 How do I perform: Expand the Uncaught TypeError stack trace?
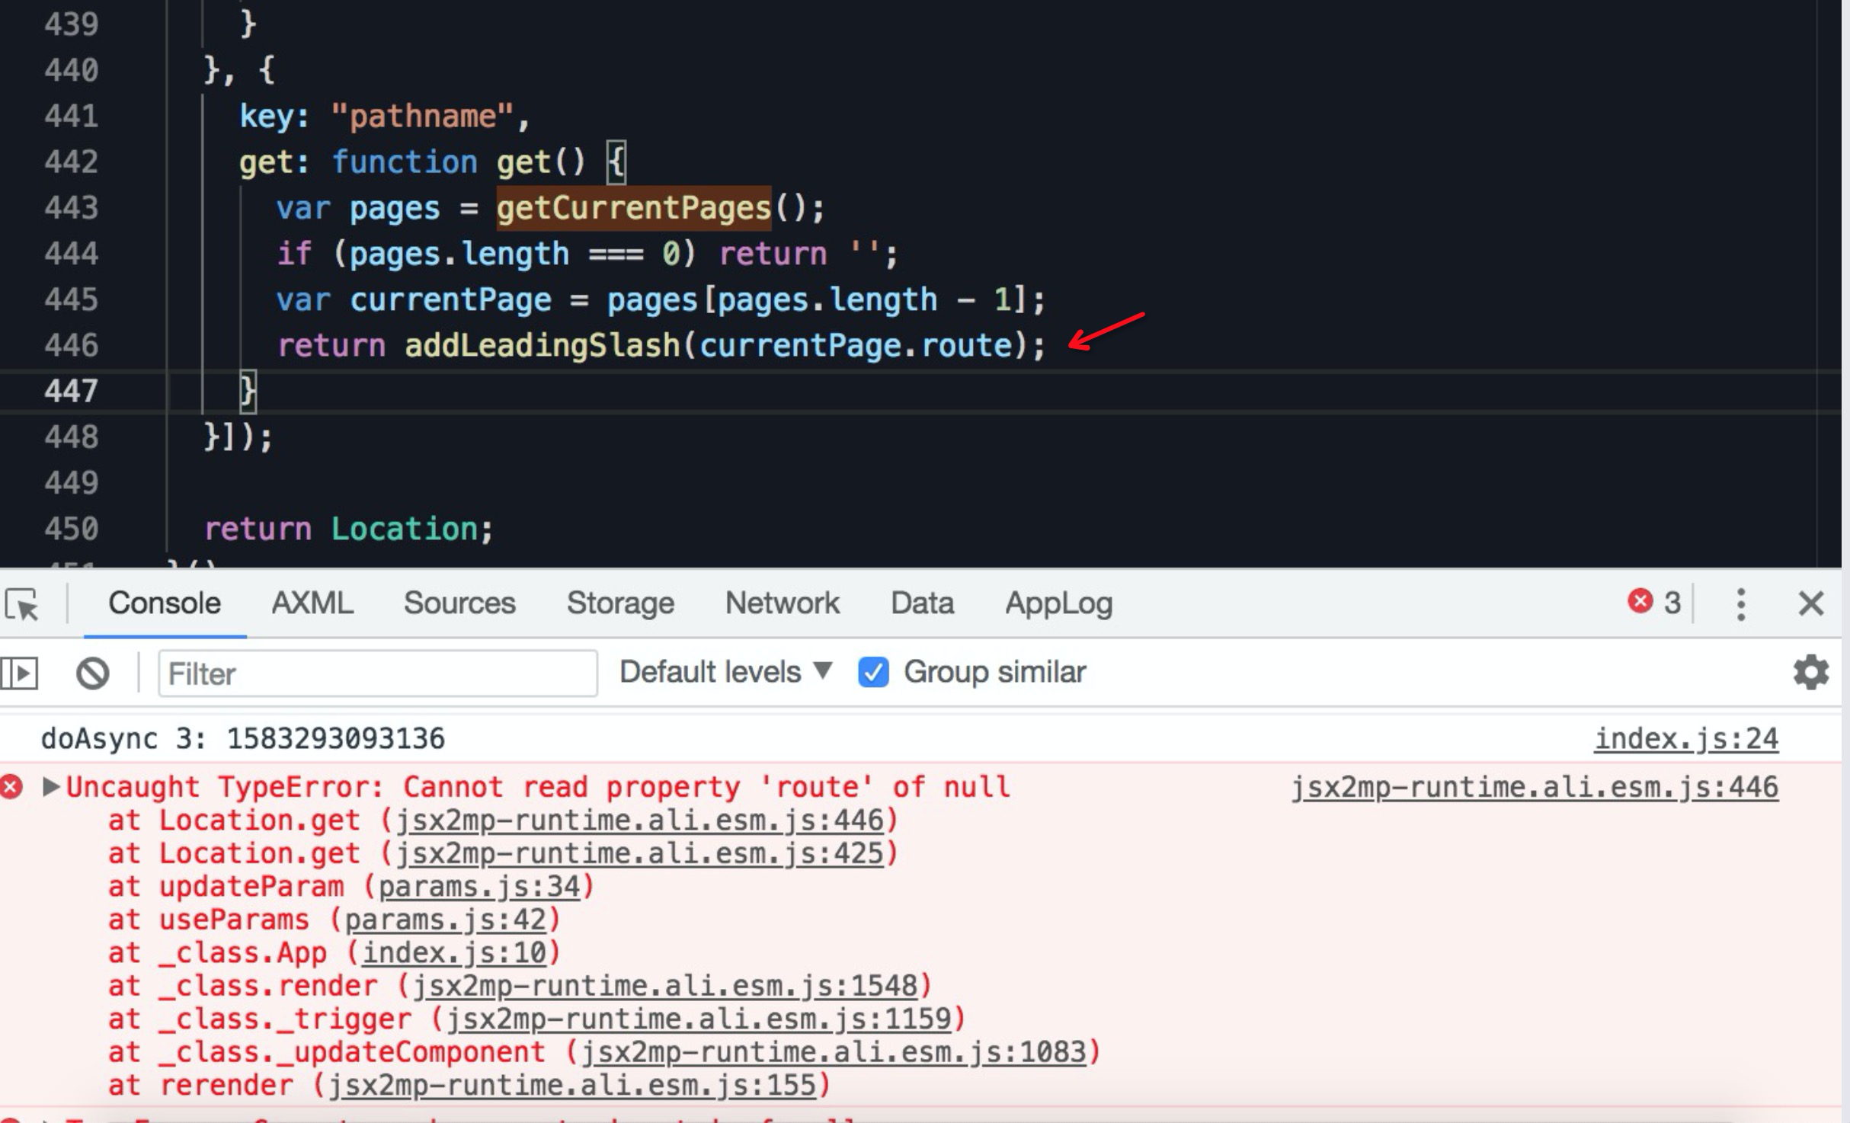tap(50, 786)
